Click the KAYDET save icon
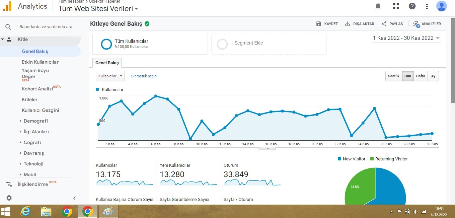This screenshot has height=218, width=455. click(319, 24)
